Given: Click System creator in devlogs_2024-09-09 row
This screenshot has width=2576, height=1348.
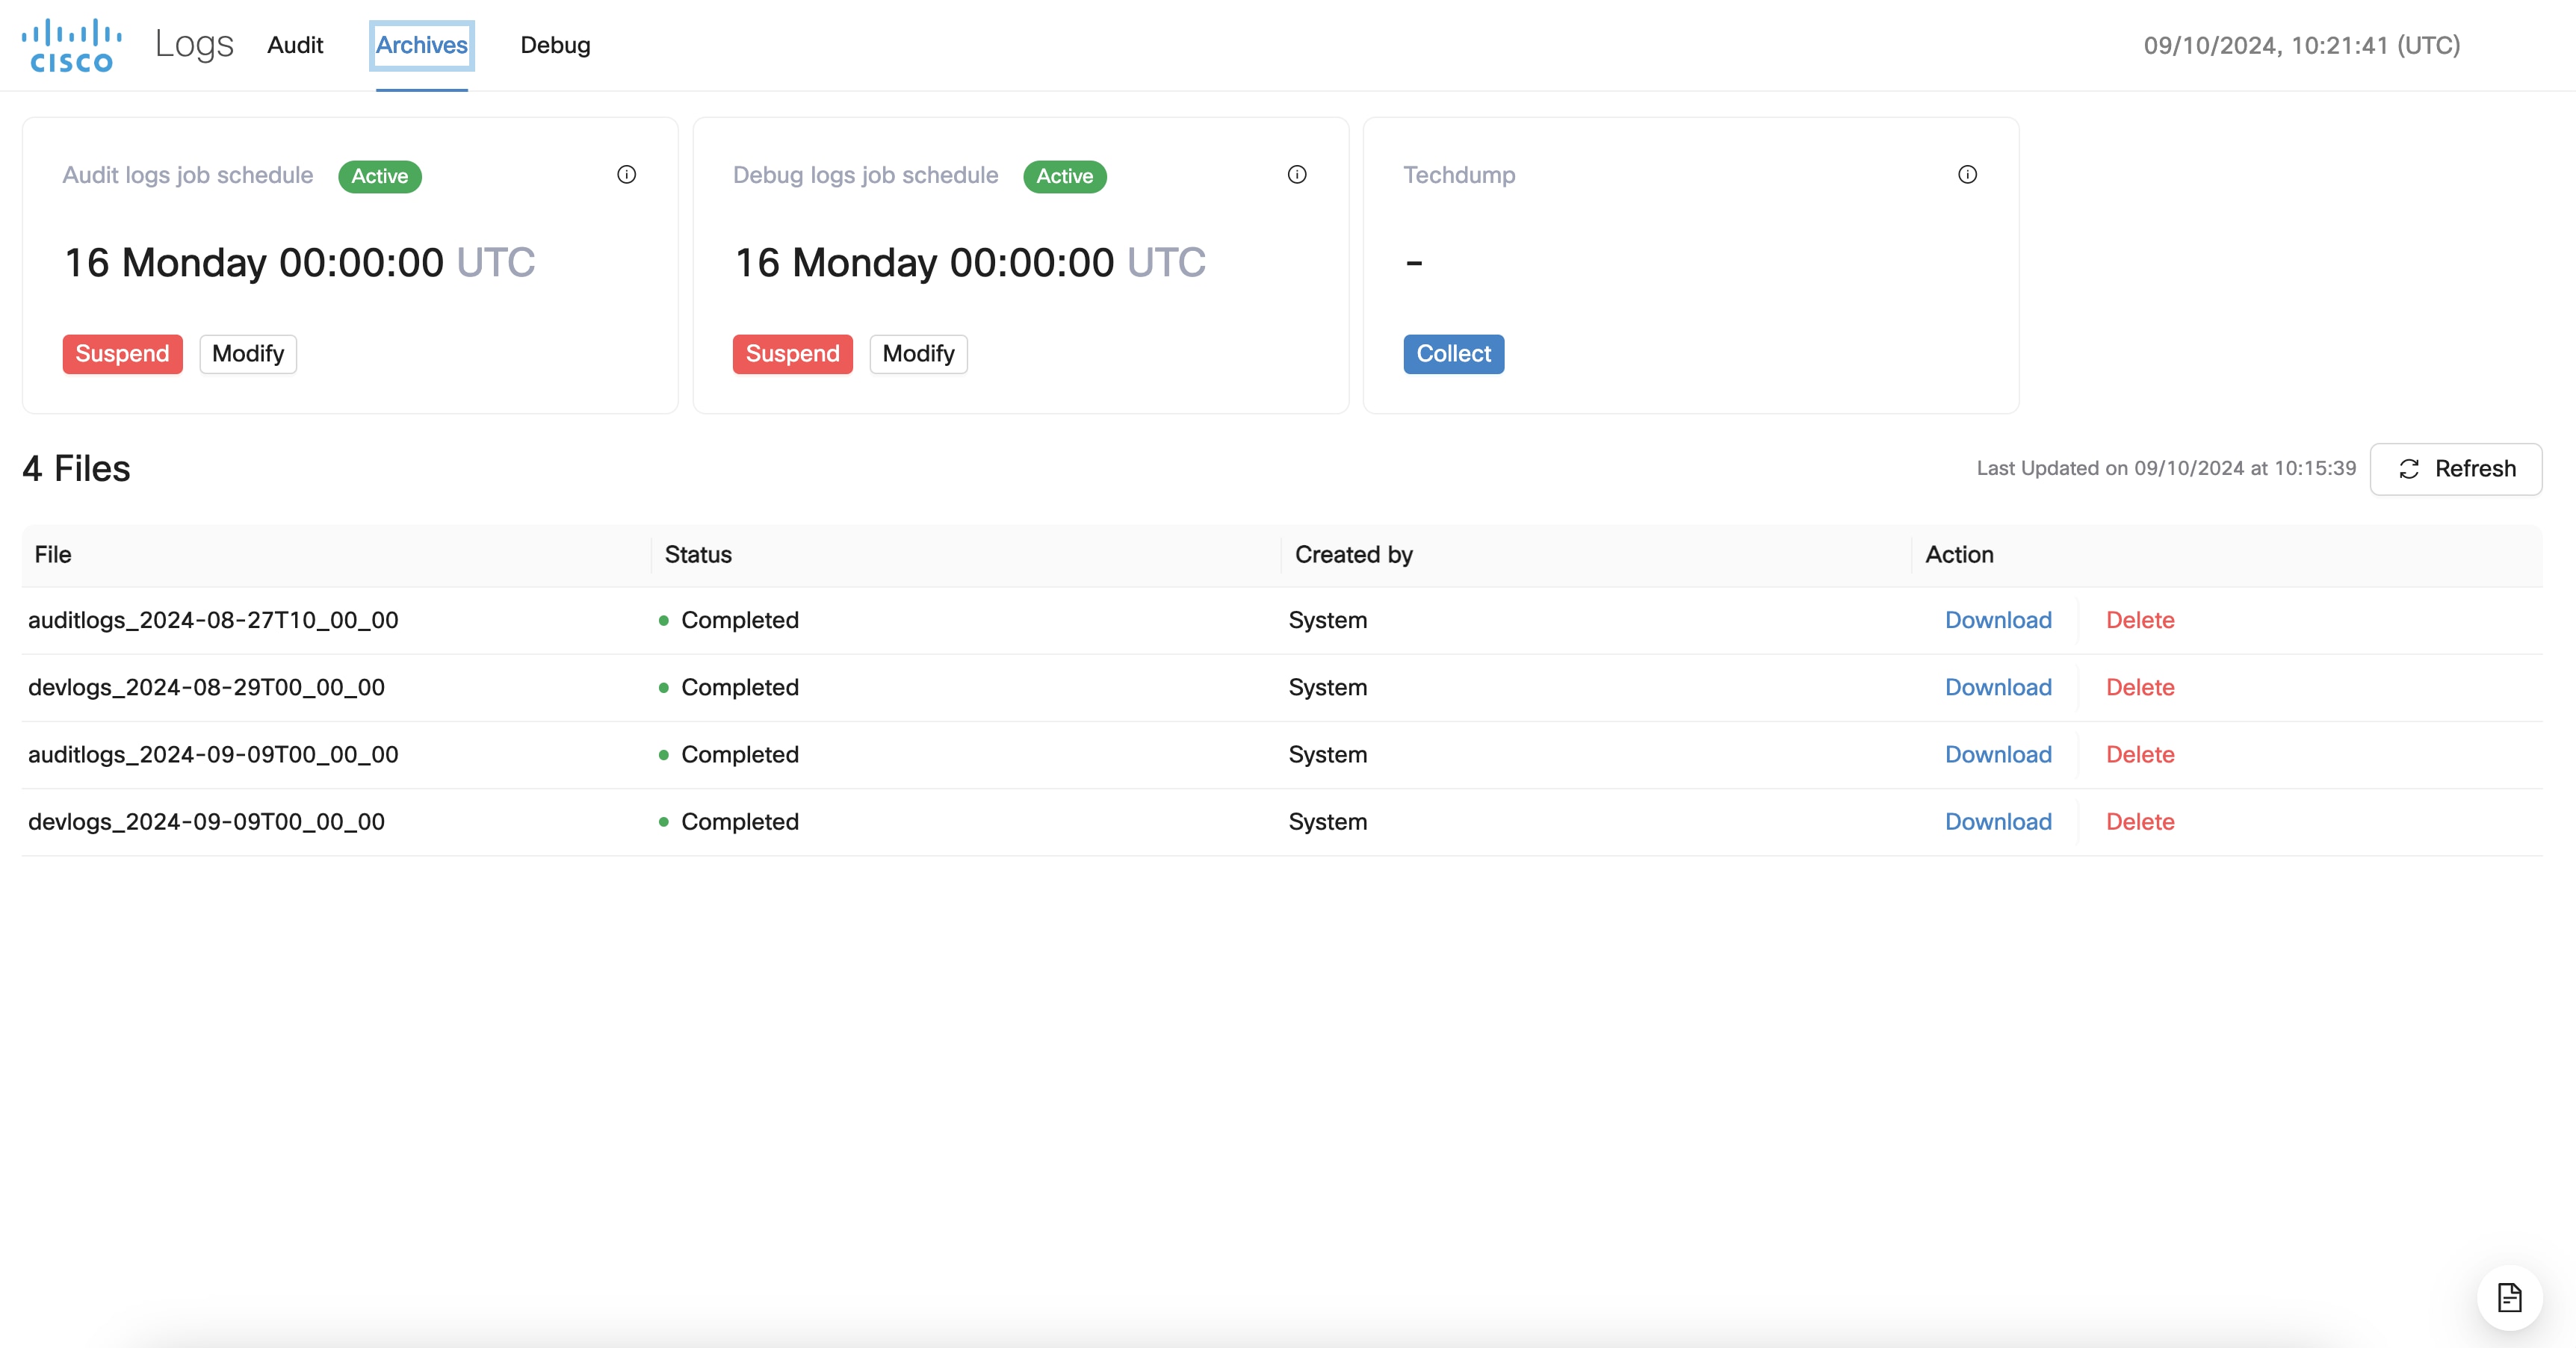Looking at the screenshot, I should click(1327, 821).
